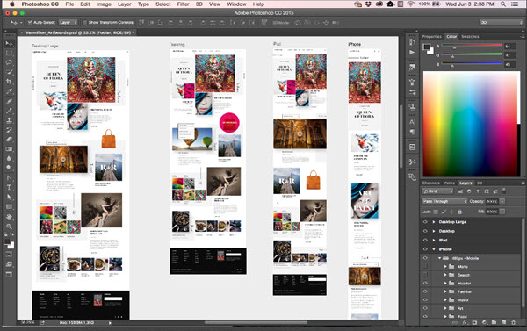Switch to the Paths tab

point(450,183)
